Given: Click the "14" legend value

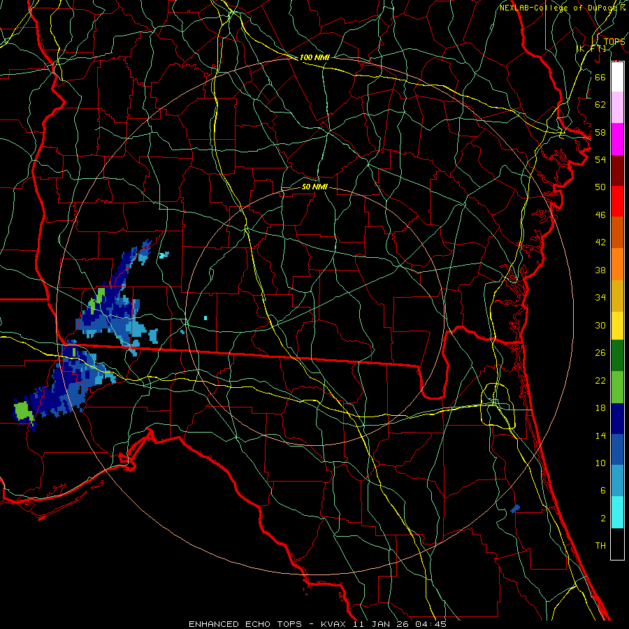Looking at the screenshot, I should point(600,435).
